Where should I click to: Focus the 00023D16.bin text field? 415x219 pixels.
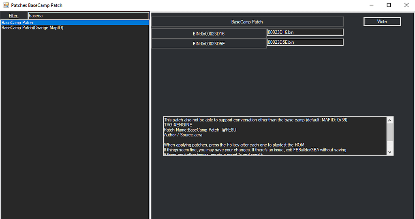coord(305,32)
